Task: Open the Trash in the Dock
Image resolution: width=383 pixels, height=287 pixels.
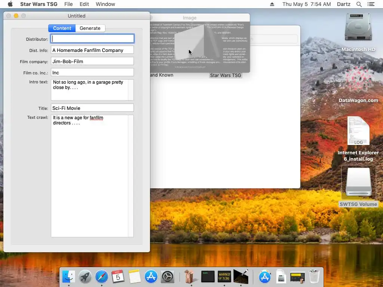Action: [314, 277]
